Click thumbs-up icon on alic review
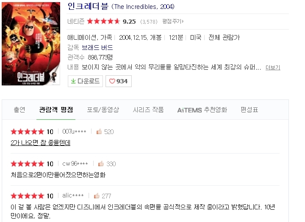 coord(97,196)
